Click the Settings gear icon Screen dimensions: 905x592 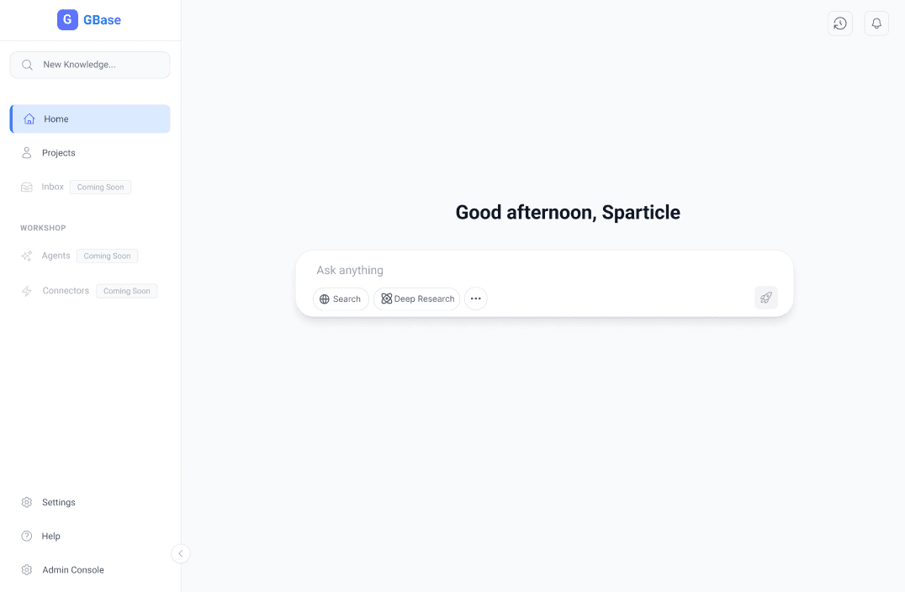27,503
